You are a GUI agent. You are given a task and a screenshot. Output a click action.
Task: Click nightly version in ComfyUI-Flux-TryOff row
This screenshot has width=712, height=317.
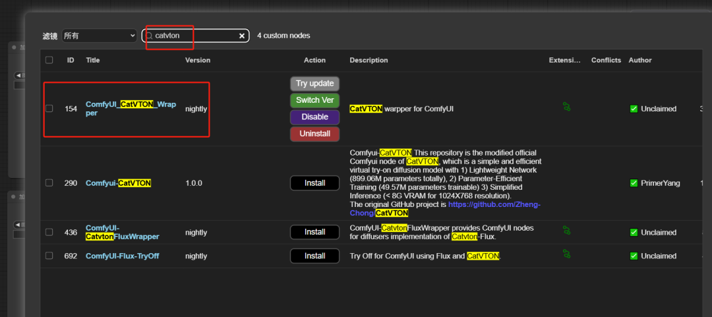pyautogui.click(x=196, y=256)
